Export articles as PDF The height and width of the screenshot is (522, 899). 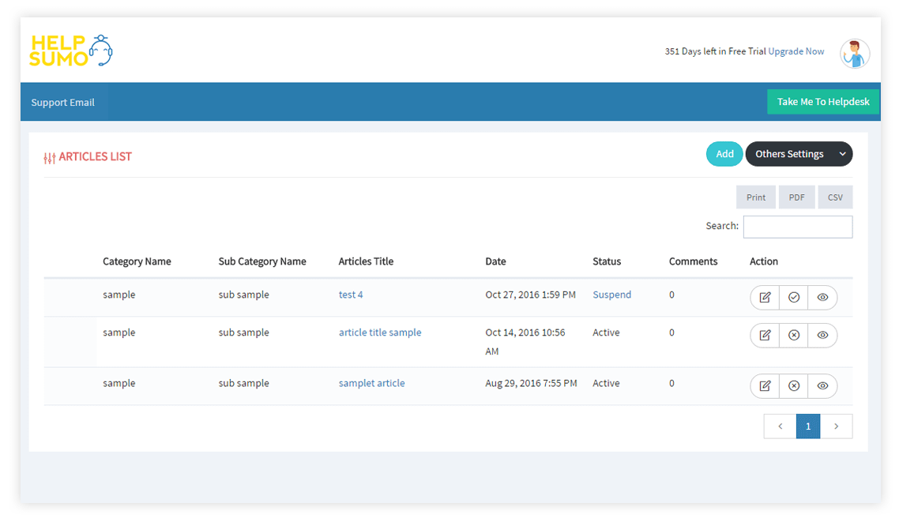click(x=796, y=197)
